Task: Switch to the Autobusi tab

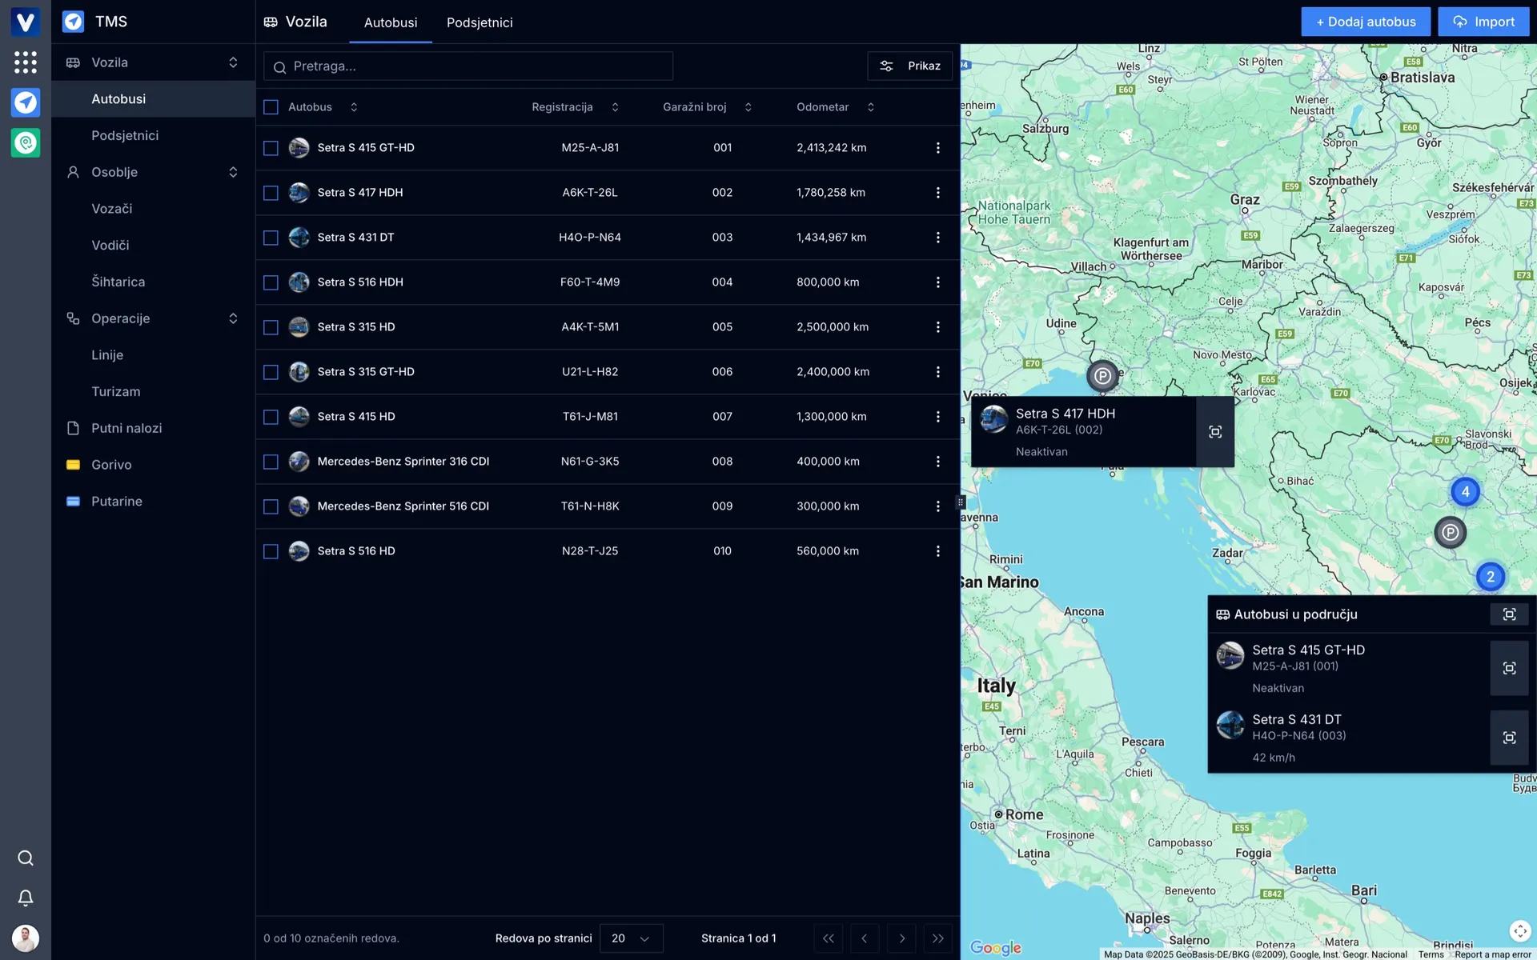Action: point(391,22)
